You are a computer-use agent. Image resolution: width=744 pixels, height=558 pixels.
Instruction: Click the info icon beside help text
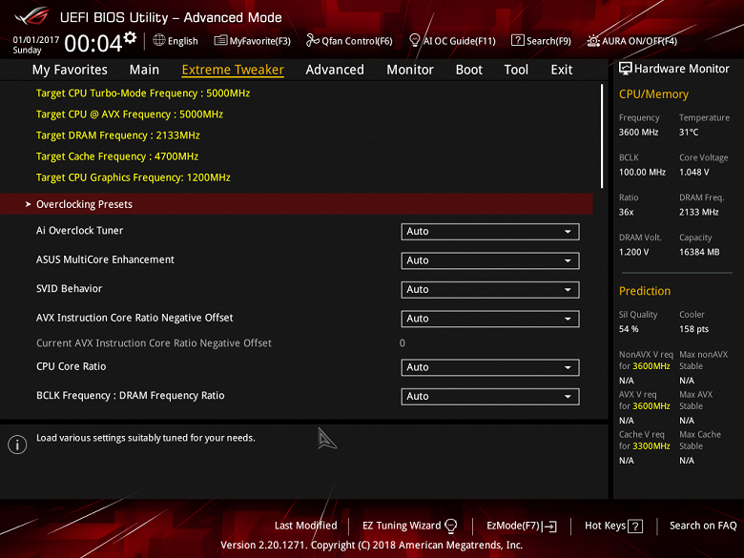(x=17, y=444)
